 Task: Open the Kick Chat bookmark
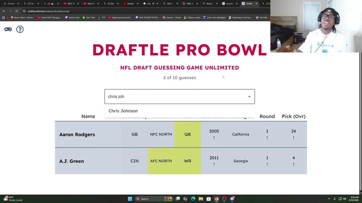(x=89, y=17)
